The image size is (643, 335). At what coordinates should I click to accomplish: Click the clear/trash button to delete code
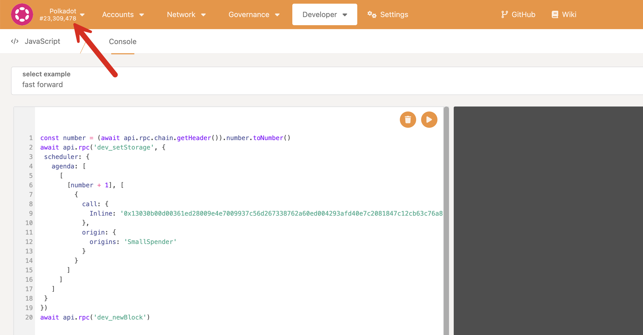[408, 120]
